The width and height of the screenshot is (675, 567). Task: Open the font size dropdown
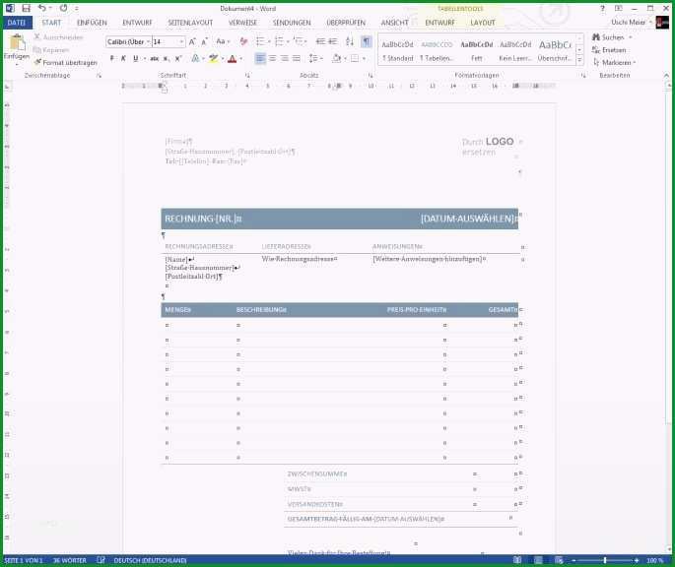pyautogui.click(x=181, y=41)
